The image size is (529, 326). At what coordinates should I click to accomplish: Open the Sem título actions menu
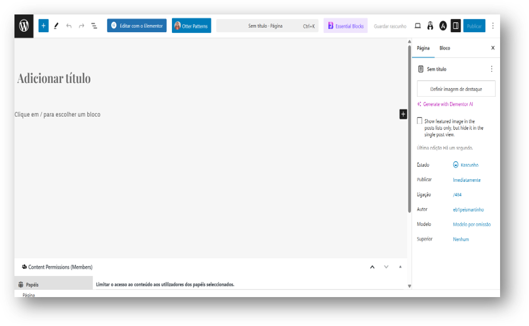click(x=492, y=69)
